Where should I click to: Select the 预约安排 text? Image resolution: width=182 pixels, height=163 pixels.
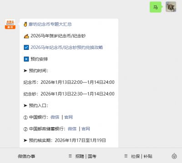[39, 59]
